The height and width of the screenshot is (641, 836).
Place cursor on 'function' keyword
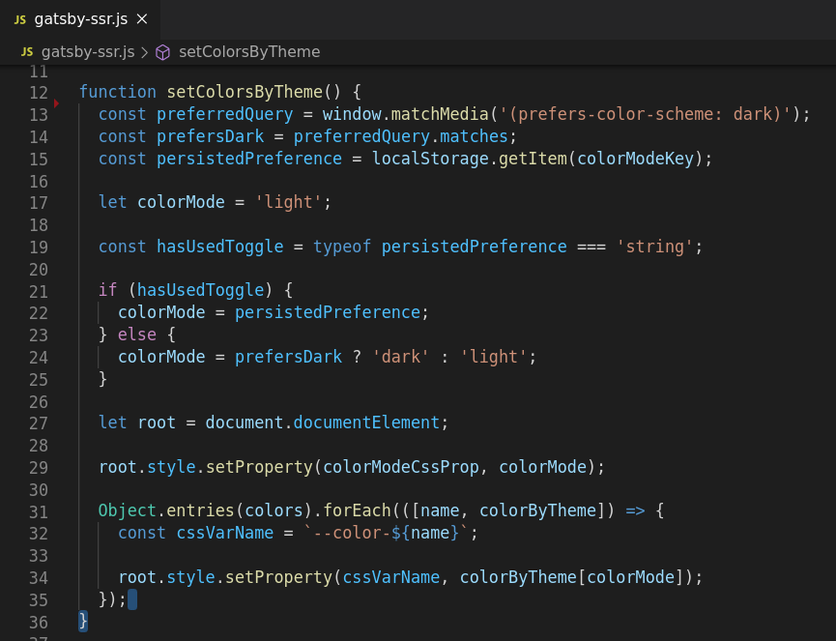(x=118, y=92)
